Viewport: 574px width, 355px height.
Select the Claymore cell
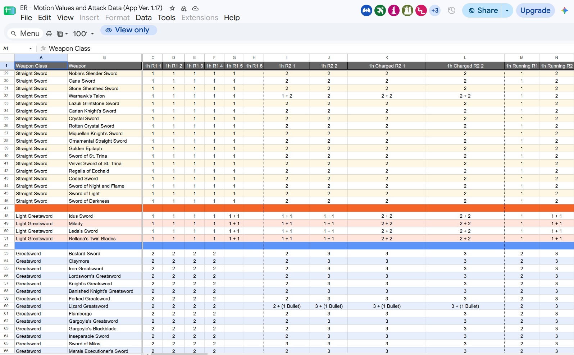pos(104,261)
